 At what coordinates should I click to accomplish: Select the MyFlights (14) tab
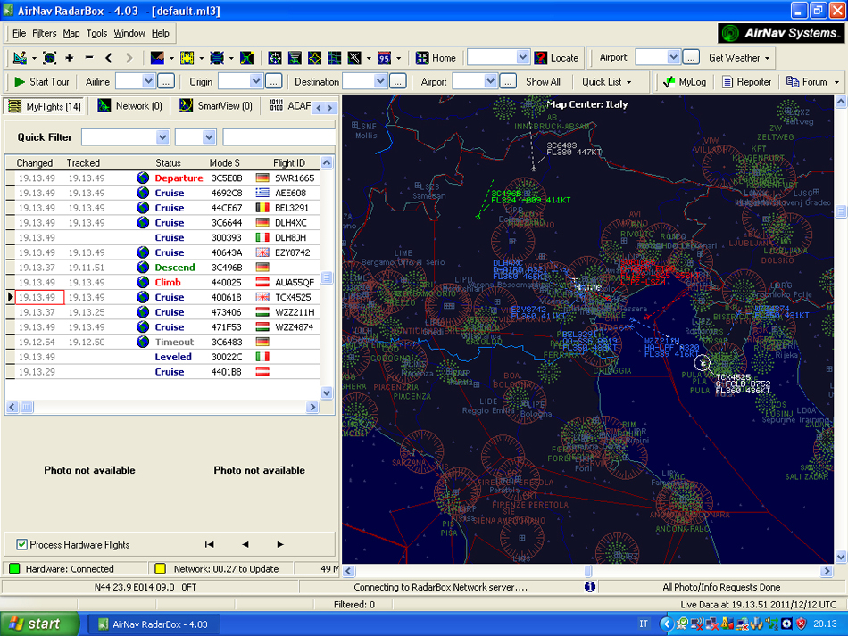(x=46, y=106)
